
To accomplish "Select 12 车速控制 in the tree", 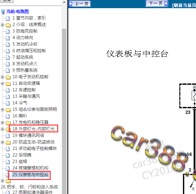I will pyautogui.click(x=24, y=90).
